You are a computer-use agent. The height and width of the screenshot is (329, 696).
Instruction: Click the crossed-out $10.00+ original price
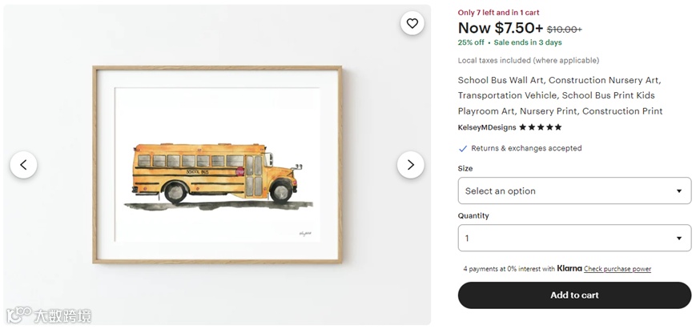click(x=564, y=30)
